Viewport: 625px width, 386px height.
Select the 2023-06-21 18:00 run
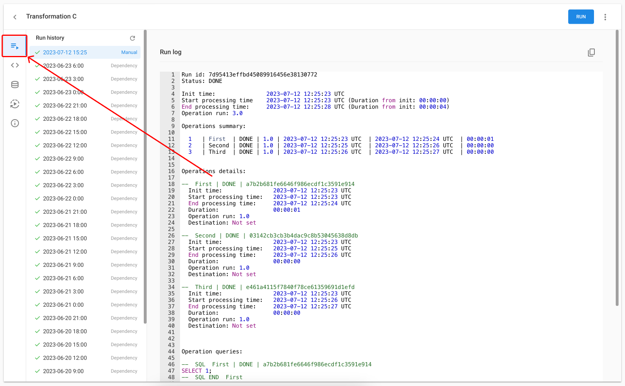[x=85, y=225]
